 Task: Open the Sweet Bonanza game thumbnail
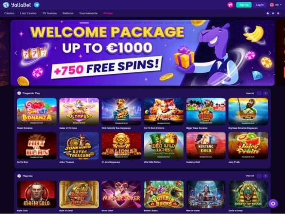[x=37, y=112]
